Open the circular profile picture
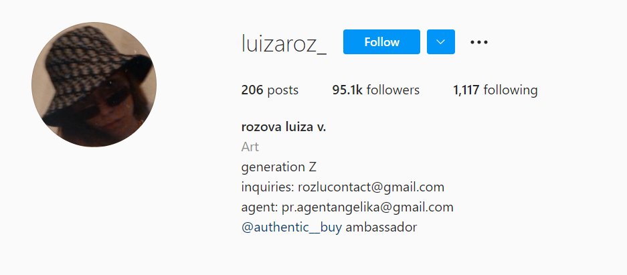627x275 pixels. click(94, 84)
